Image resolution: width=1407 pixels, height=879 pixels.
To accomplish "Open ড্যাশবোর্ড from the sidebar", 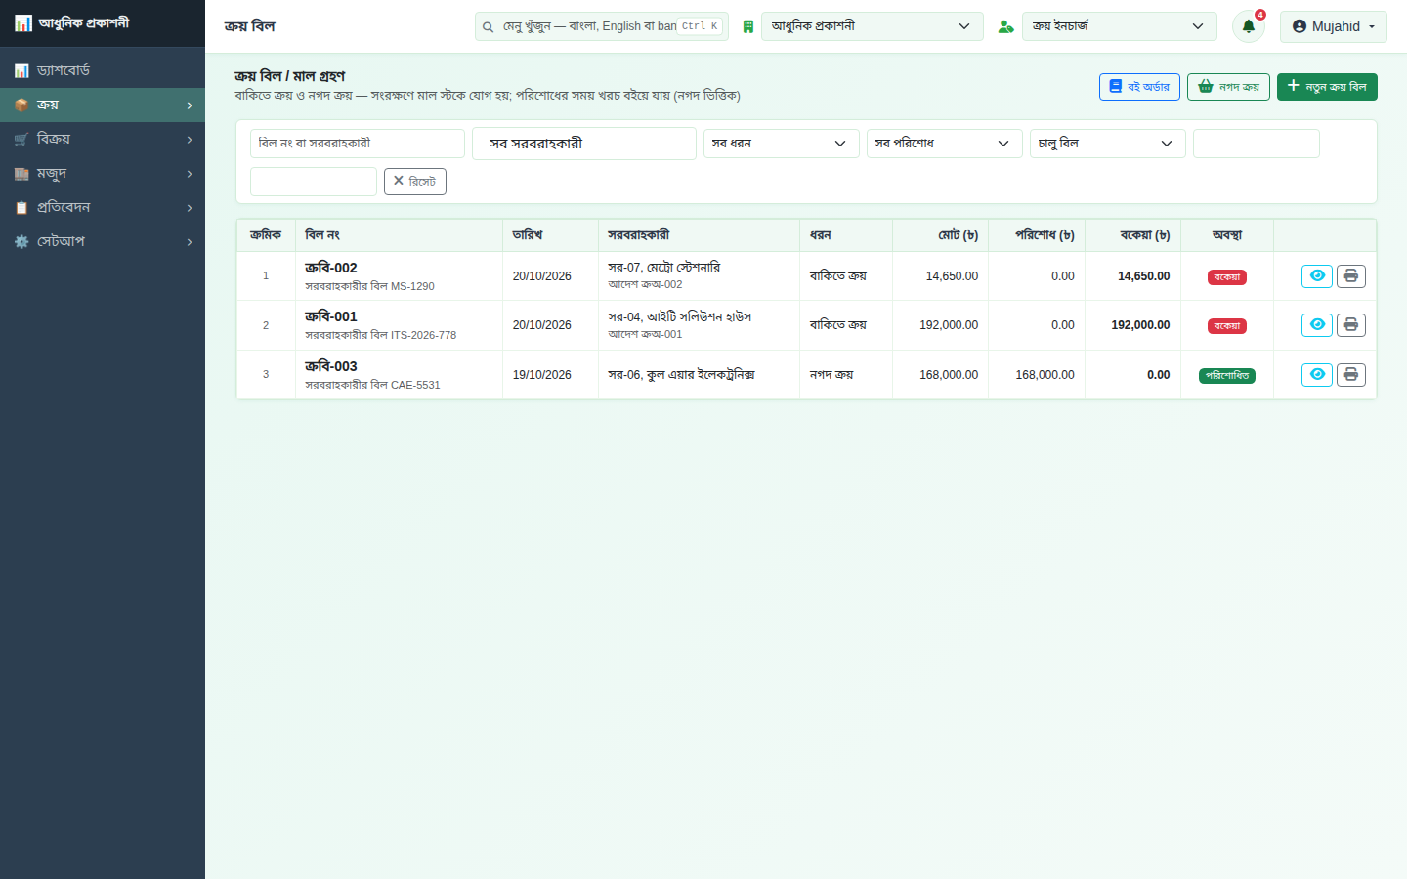I will (103, 70).
